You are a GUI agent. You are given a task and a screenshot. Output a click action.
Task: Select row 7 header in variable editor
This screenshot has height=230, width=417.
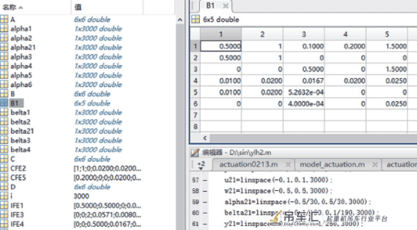(x=195, y=115)
